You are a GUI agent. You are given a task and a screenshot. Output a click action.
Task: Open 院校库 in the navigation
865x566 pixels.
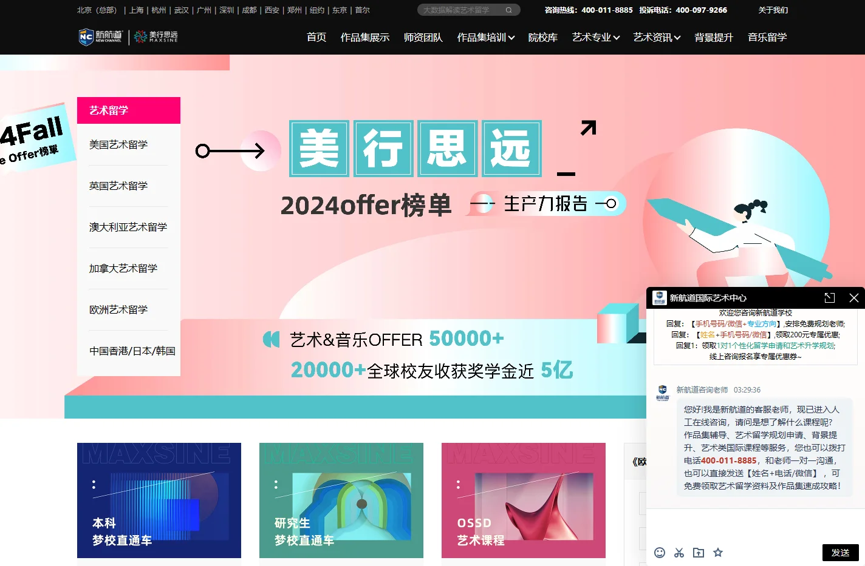(x=543, y=38)
